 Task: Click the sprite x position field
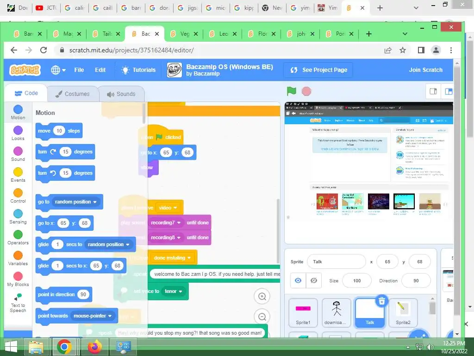pos(387,261)
